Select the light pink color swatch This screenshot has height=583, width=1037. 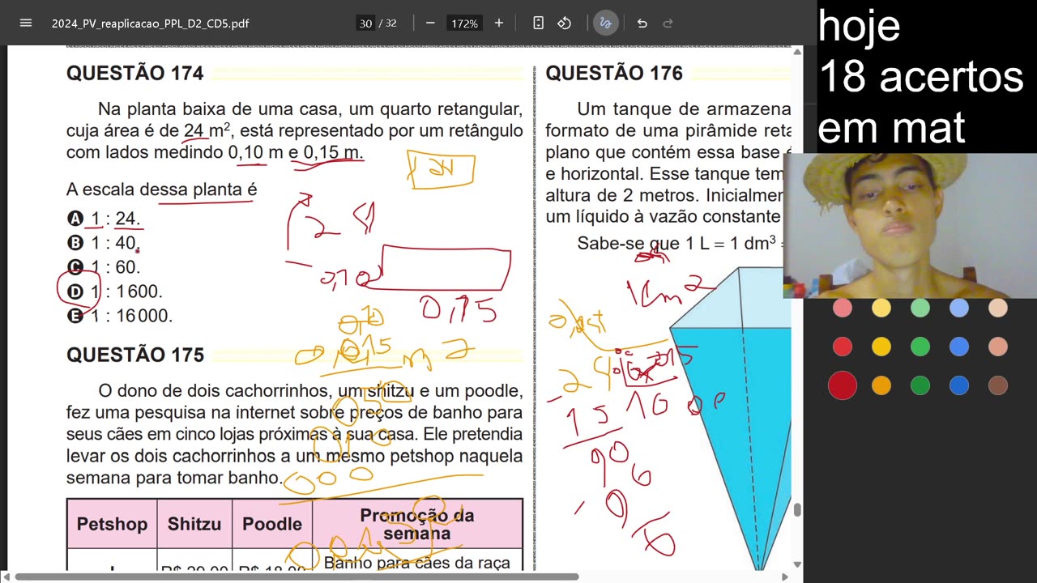pos(843,308)
